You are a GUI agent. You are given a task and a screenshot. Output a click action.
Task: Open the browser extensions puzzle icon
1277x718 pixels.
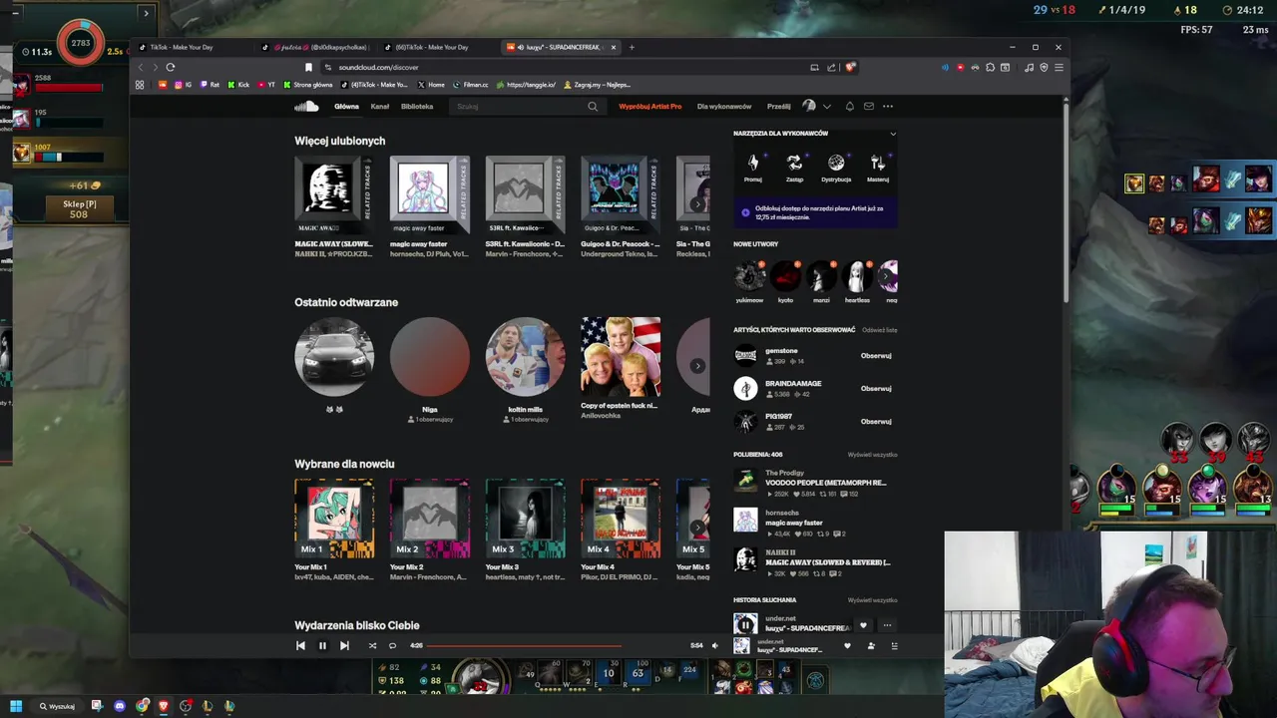tap(990, 67)
